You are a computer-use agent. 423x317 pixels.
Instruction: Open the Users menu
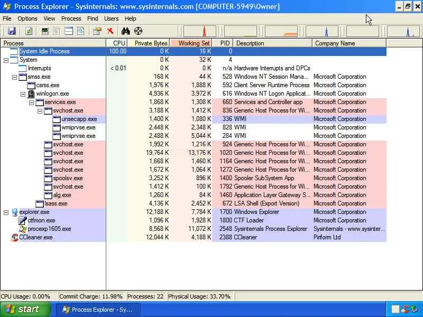[112, 18]
